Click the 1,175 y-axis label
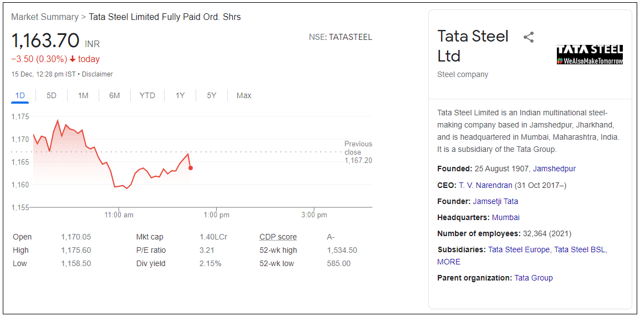Viewport: 640px width, 316px height. click(21, 117)
